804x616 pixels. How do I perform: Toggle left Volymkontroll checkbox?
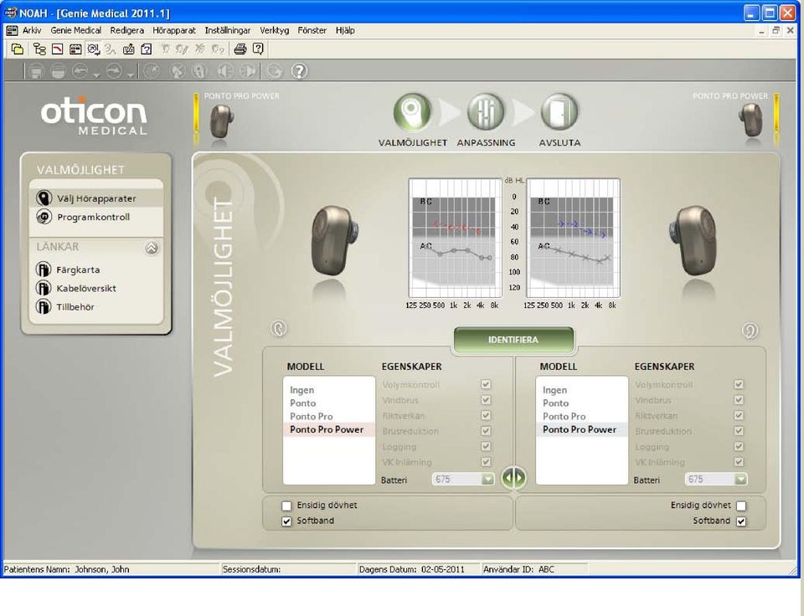click(486, 384)
